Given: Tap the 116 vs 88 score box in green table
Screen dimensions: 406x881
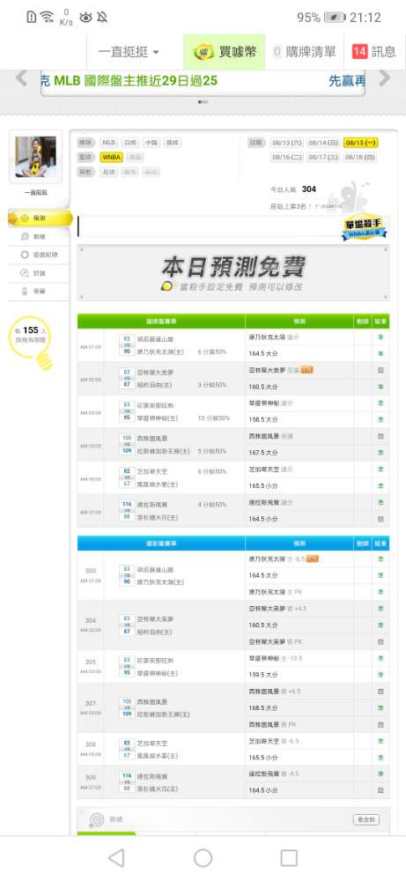Looking at the screenshot, I should click(x=128, y=511).
